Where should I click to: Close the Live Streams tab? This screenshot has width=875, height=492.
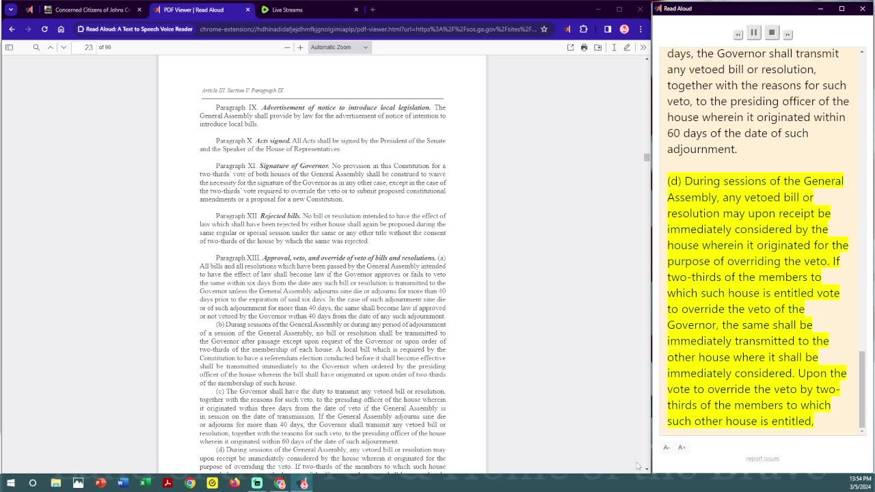(356, 10)
